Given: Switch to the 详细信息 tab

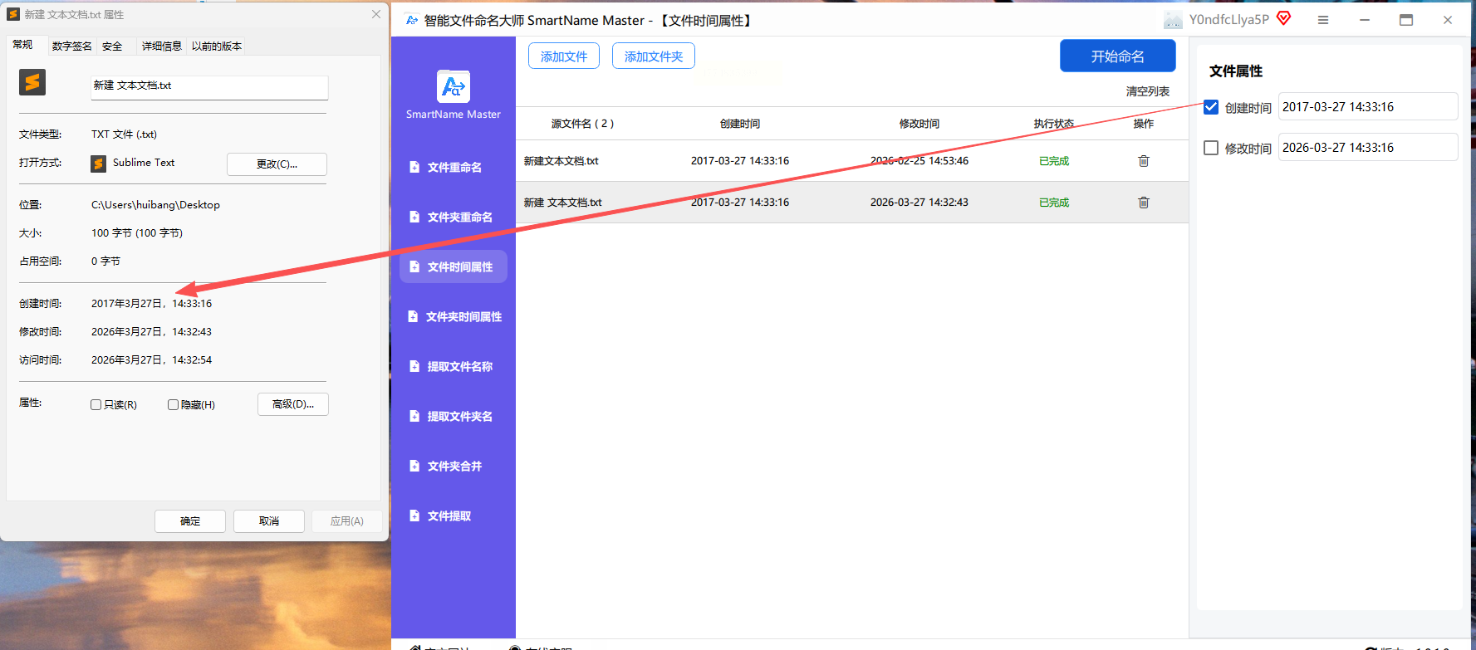Looking at the screenshot, I should 161,46.
